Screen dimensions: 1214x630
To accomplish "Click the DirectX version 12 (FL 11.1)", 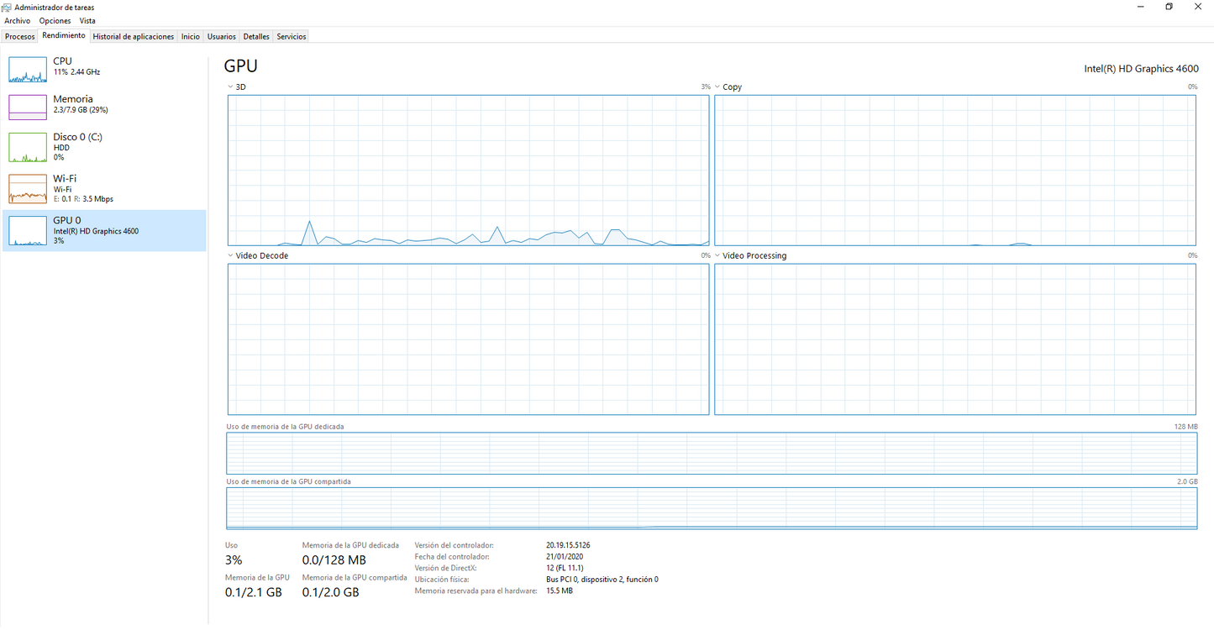I will click(x=565, y=568).
